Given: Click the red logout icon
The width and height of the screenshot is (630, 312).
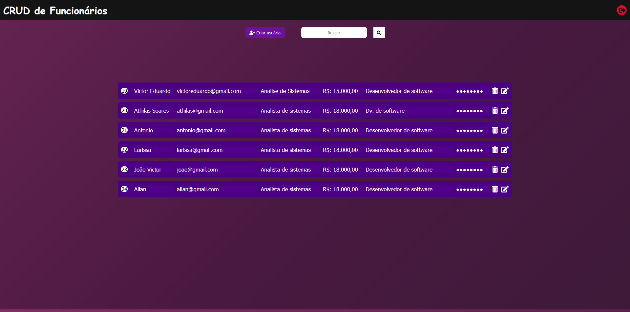Looking at the screenshot, I should pos(621,10).
